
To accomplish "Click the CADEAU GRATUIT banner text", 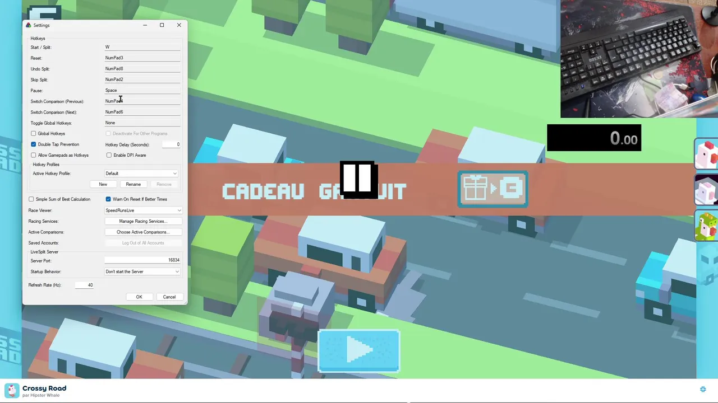I will coord(314,191).
